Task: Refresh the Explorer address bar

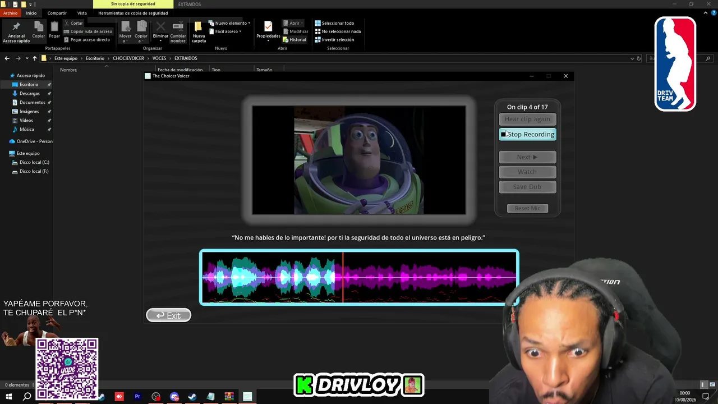Action: point(638,58)
